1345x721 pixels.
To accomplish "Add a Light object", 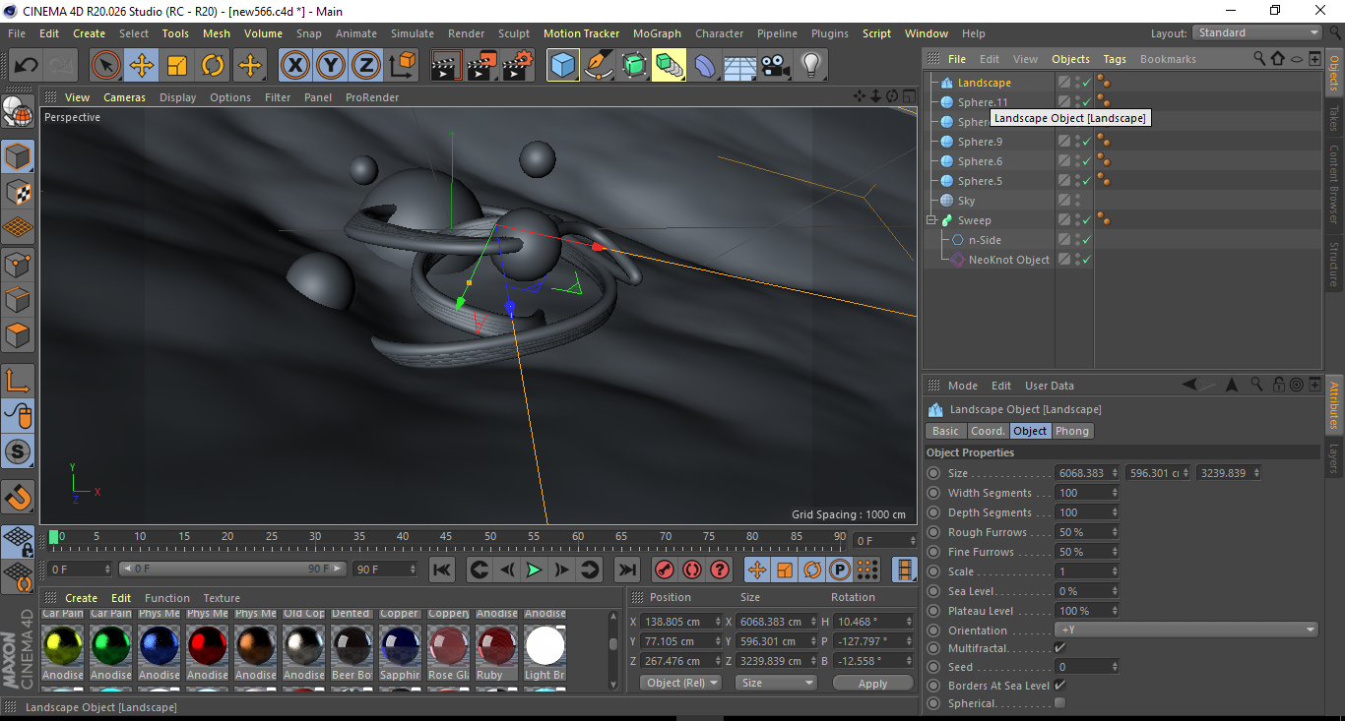I will [x=811, y=66].
